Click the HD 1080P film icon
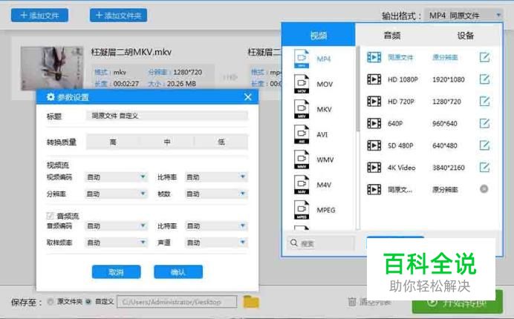 [374, 79]
